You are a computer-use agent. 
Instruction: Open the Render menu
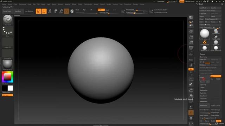[96, 4]
